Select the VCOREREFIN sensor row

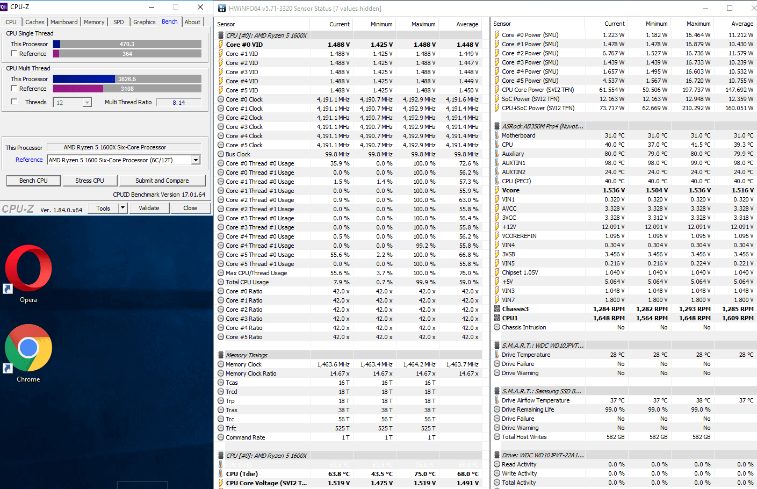pos(624,236)
